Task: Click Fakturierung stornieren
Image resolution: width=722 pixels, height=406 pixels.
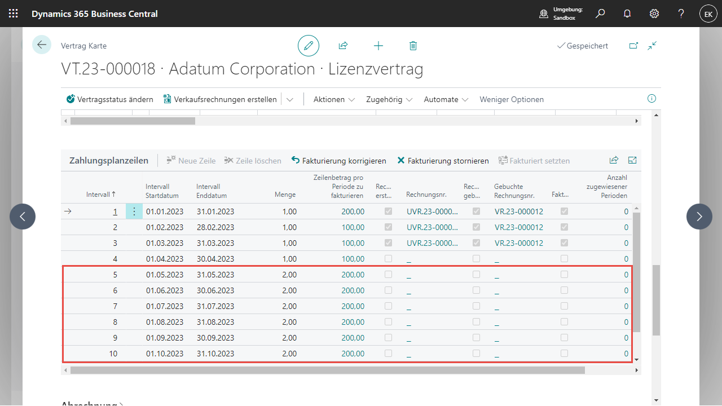Action: coord(443,161)
